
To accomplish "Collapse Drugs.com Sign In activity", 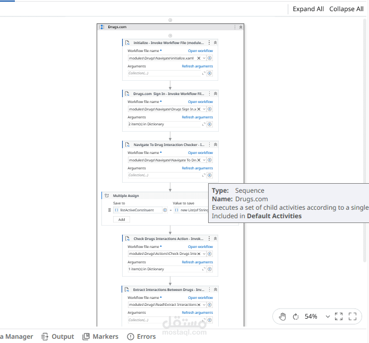I will point(216,93).
